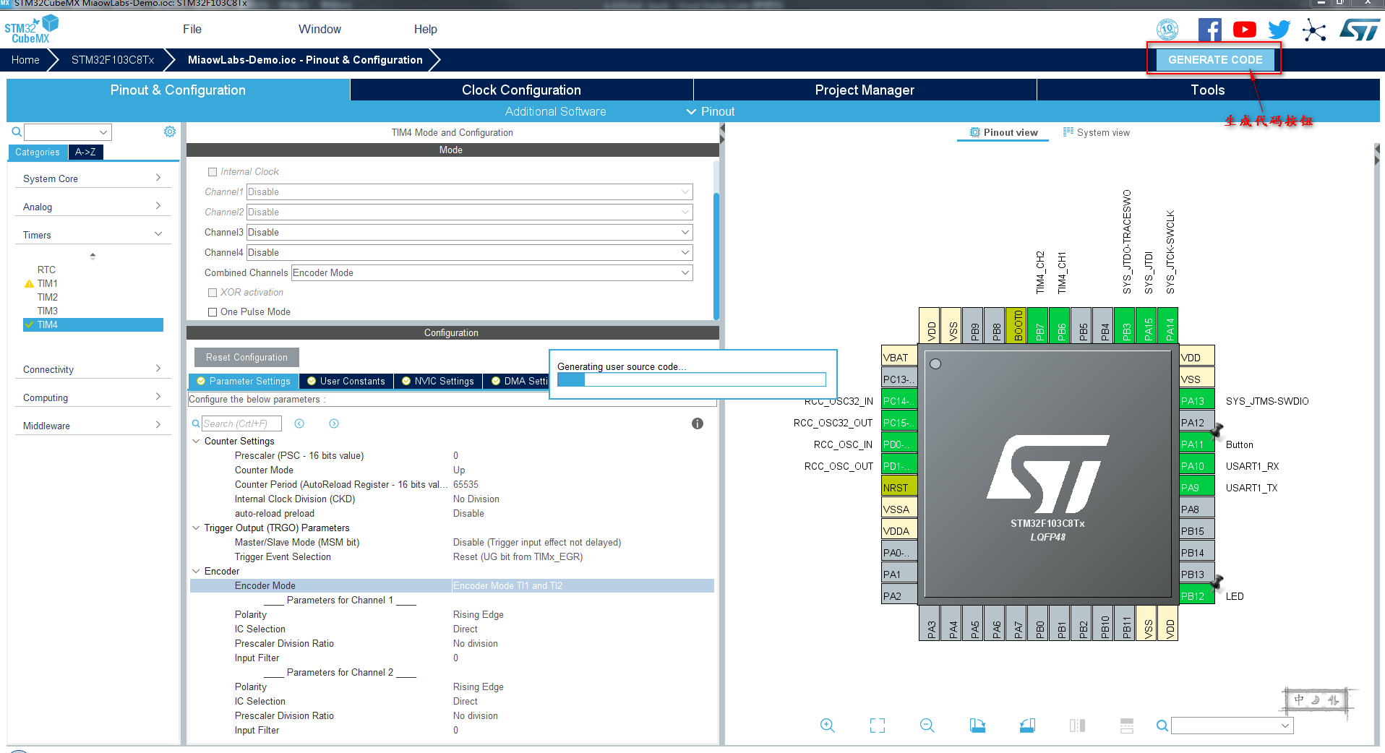The height and width of the screenshot is (753, 1385).
Task: Rotate chip clockwise icon
Action: [977, 726]
